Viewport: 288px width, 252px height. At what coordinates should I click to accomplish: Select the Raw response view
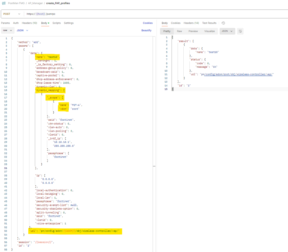tap(179, 31)
